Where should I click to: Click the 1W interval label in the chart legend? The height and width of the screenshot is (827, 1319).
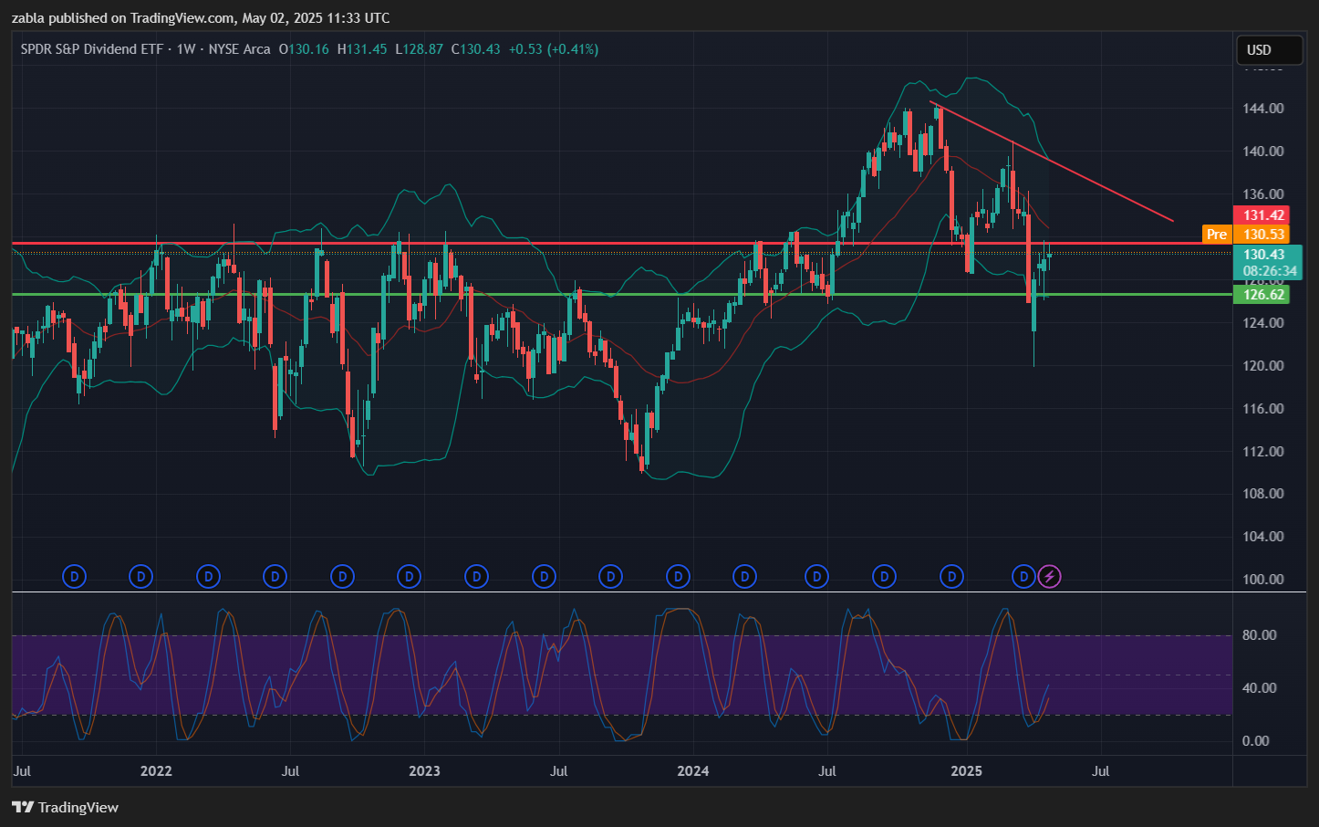[186, 49]
